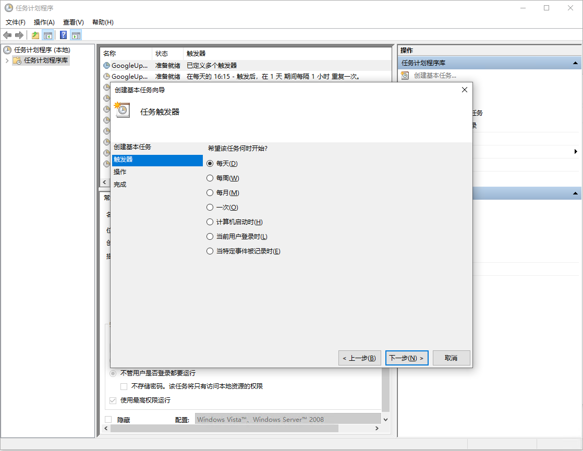Toggle the show/hide console tree icon
Screen dimensions: 583x451
click(x=47, y=35)
